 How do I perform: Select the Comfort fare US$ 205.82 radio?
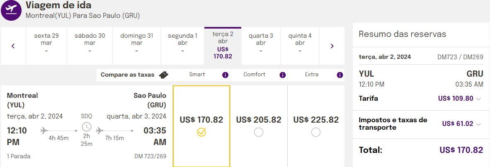point(258,132)
